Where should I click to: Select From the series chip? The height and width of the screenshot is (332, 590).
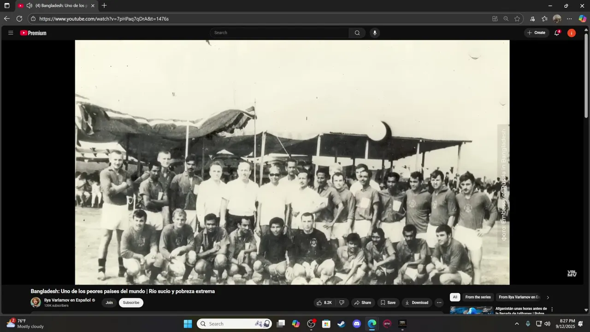click(478, 297)
